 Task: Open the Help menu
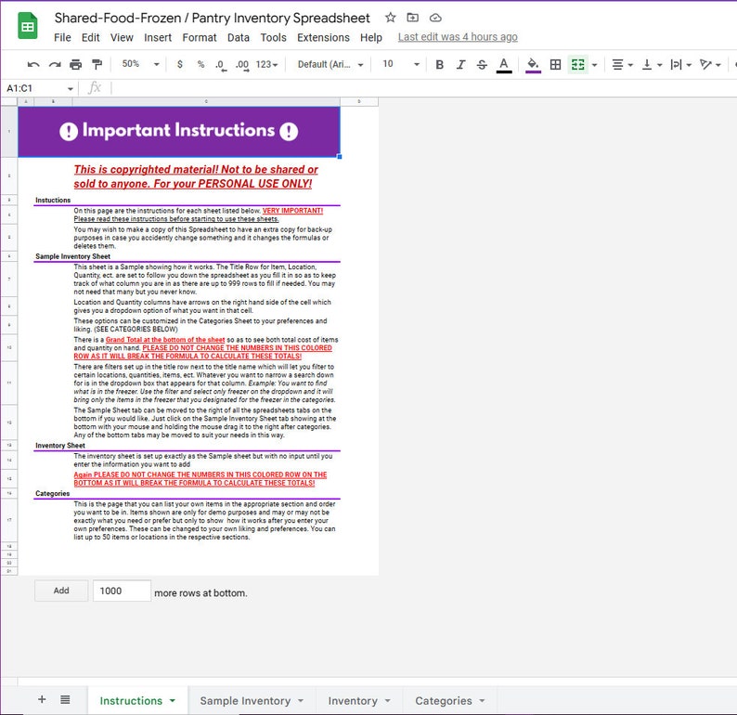pyautogui.click(x=371, y=37)
